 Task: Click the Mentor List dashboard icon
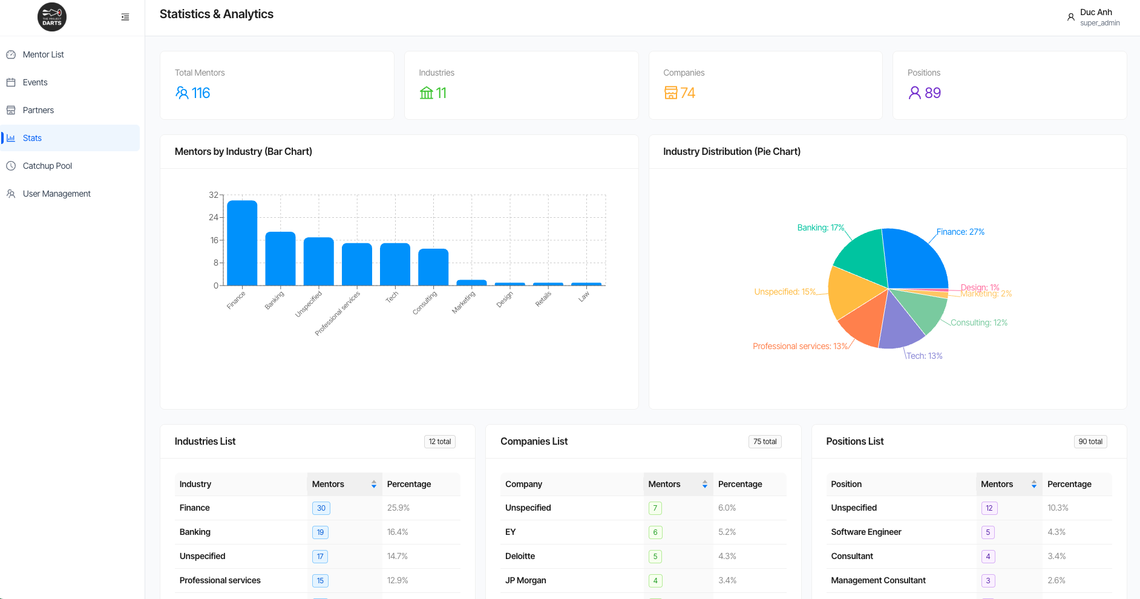pos(11,54)
